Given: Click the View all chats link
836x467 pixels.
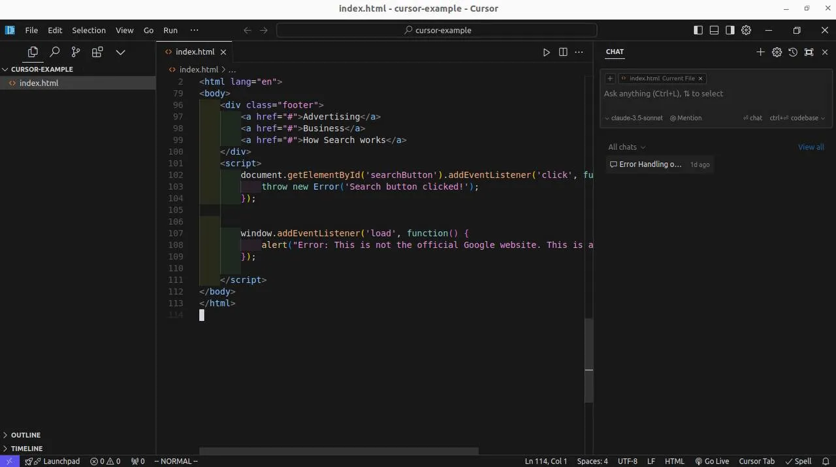Looking at the screenshot, I should pos(811,147).
